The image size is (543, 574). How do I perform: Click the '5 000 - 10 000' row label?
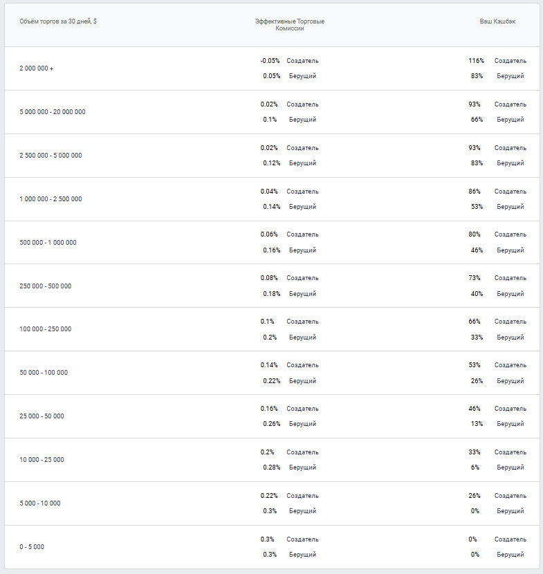pos(40,503)
